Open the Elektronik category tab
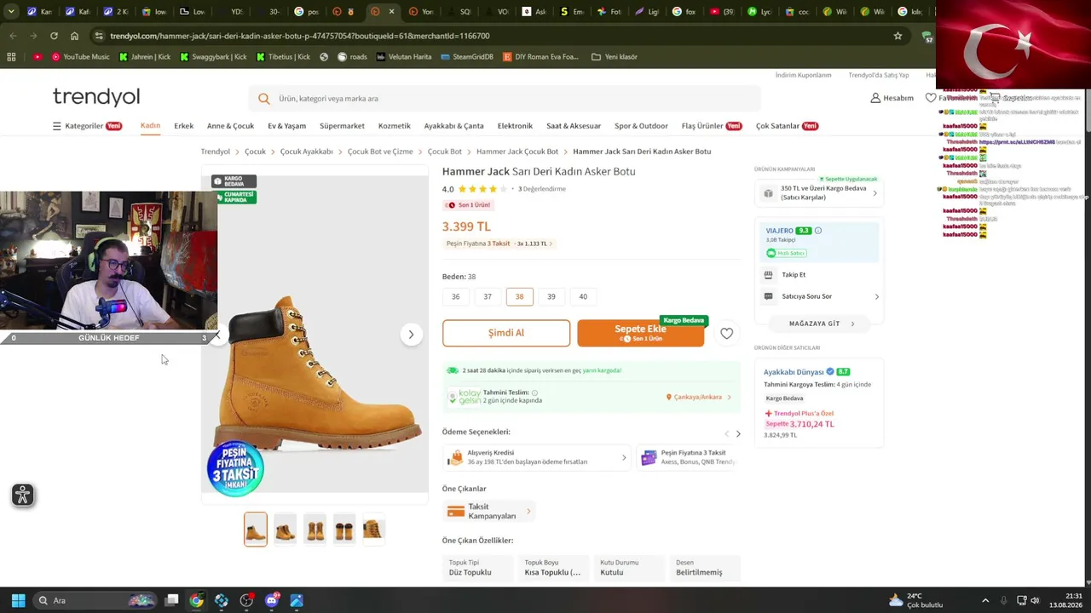 (515, 126)
